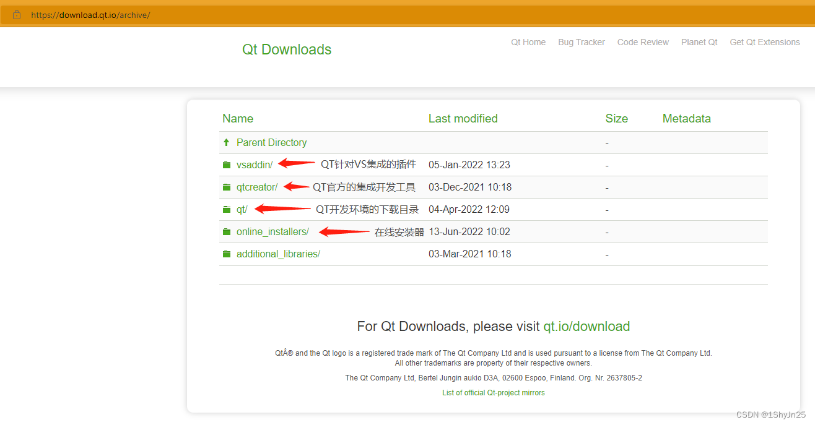Open the qt/ directory link
Viewport: 815px width, 425px height.
click(x=242, y=209)
